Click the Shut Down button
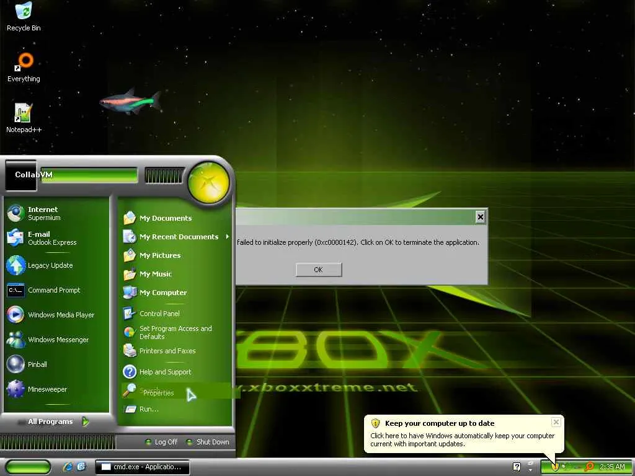 click(x=208, y=442)
